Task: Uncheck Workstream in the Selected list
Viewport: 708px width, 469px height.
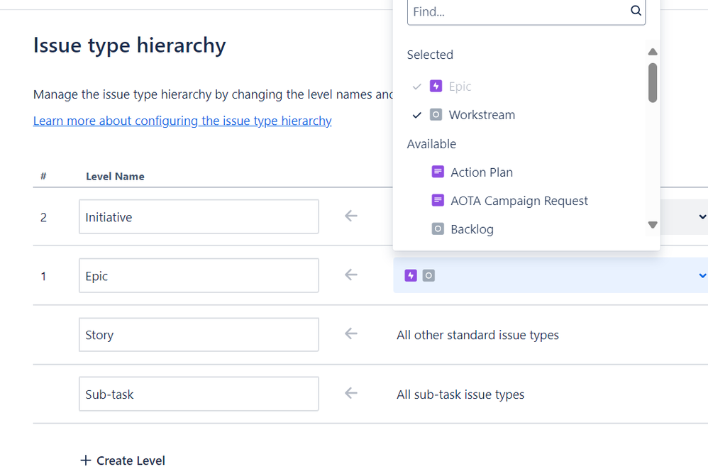Action: [417, 115]
